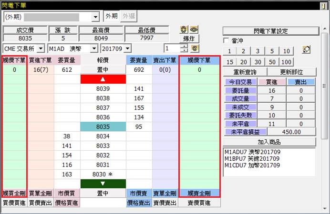The height and width of the screenshot is (214, 330).
Task: Click the top 置中 center button
Action: [x=103, y=69]
